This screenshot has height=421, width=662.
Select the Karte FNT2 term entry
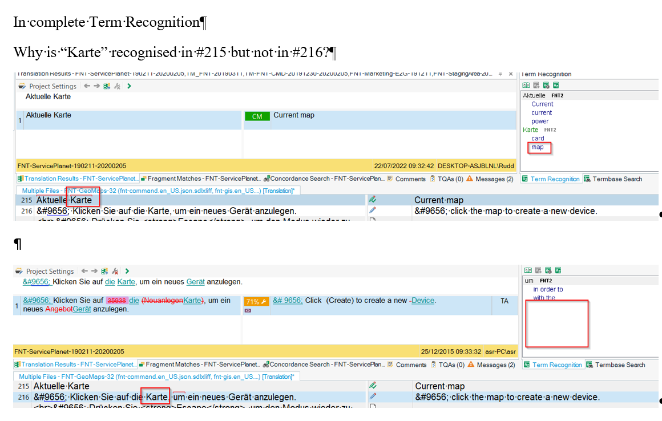tap(539, 130)
